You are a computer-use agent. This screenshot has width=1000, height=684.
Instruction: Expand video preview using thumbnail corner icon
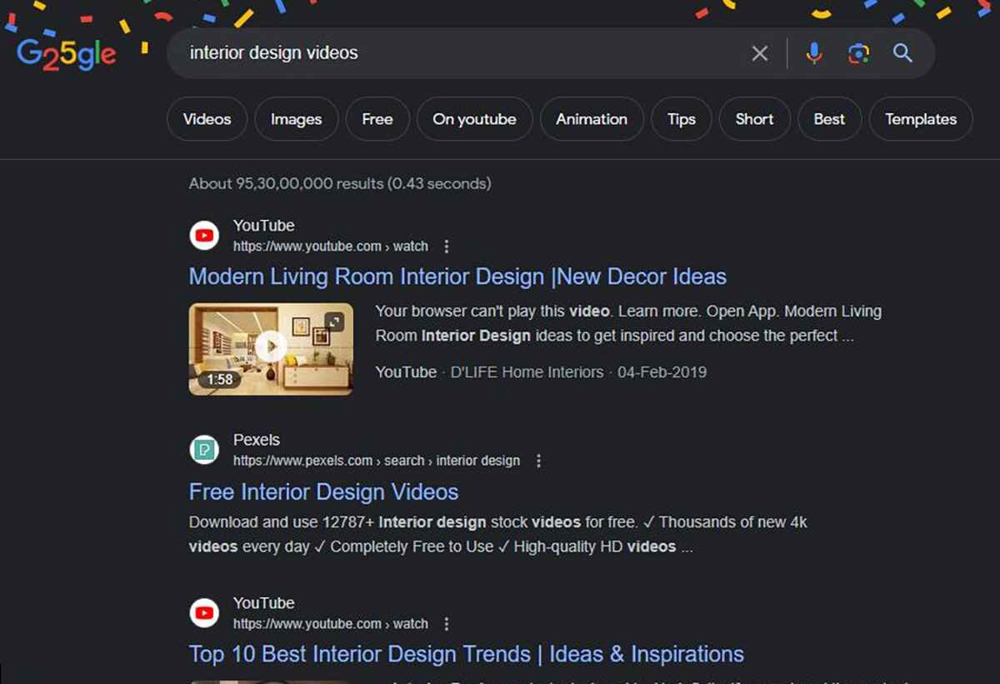coord(334,321)
